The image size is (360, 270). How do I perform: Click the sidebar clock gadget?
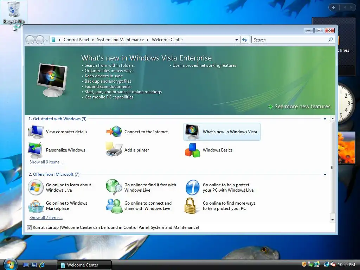click(346, 103)
